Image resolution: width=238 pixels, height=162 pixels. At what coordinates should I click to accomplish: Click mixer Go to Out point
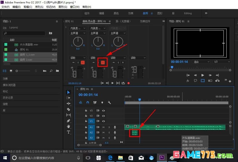coord(107,83)
